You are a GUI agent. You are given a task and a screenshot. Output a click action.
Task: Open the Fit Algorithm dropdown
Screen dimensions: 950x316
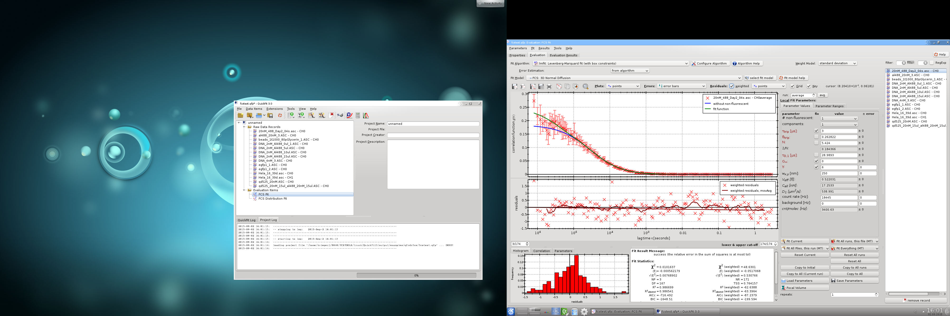610,63
